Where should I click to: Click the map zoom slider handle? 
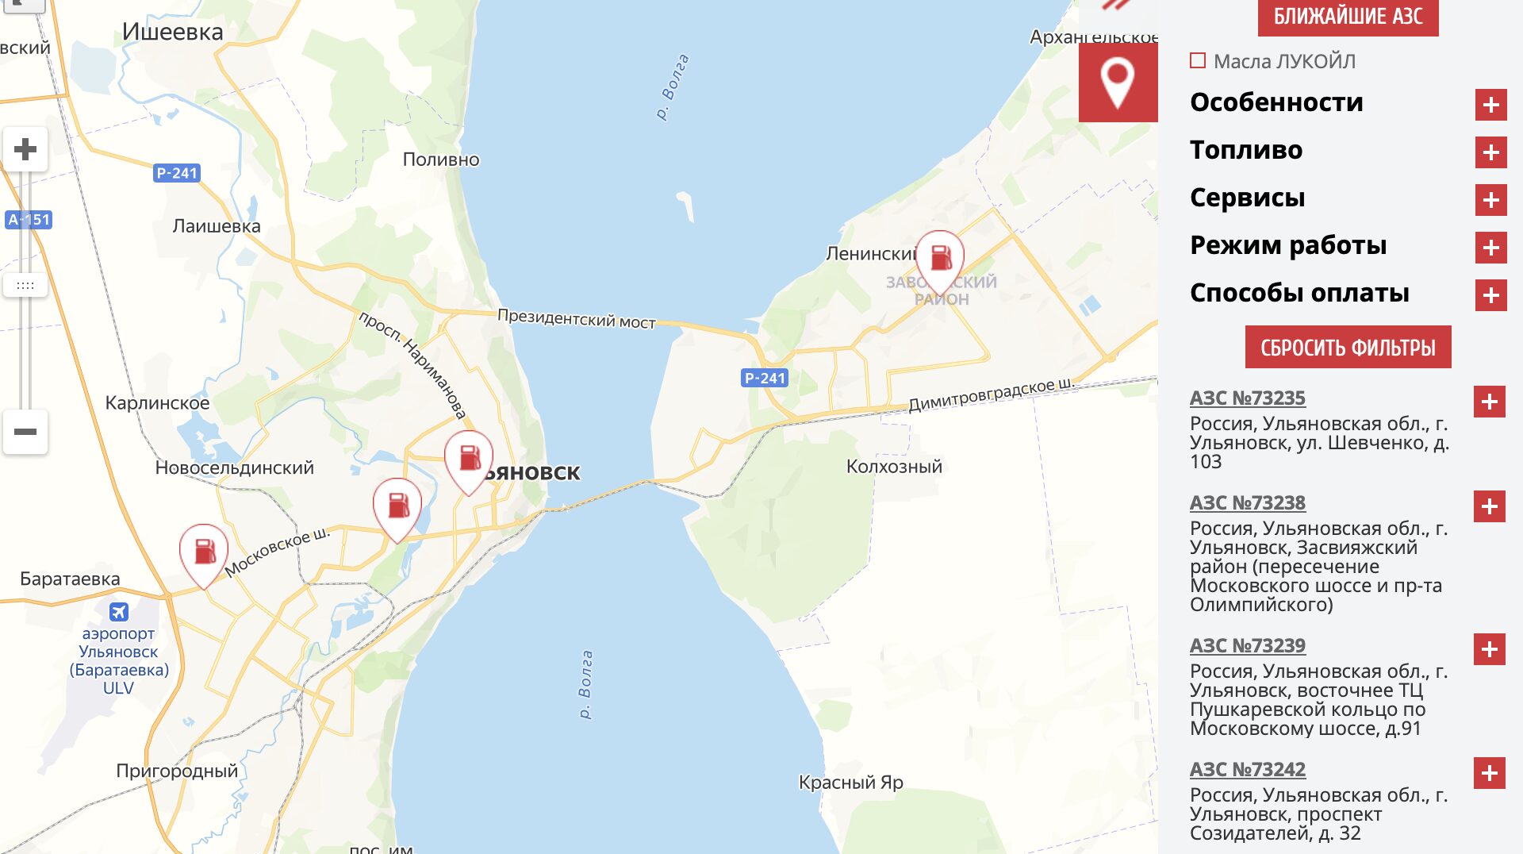tap(25, 285)
